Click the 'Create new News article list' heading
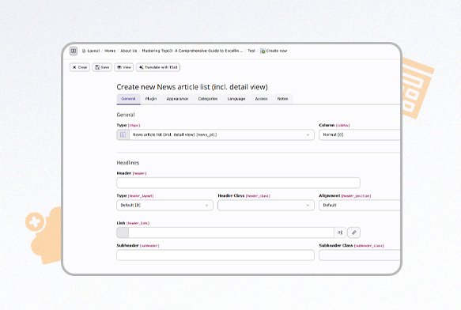The width and height of the screenshot is (461, 310). pyautogui.click(x=192, y=87)
